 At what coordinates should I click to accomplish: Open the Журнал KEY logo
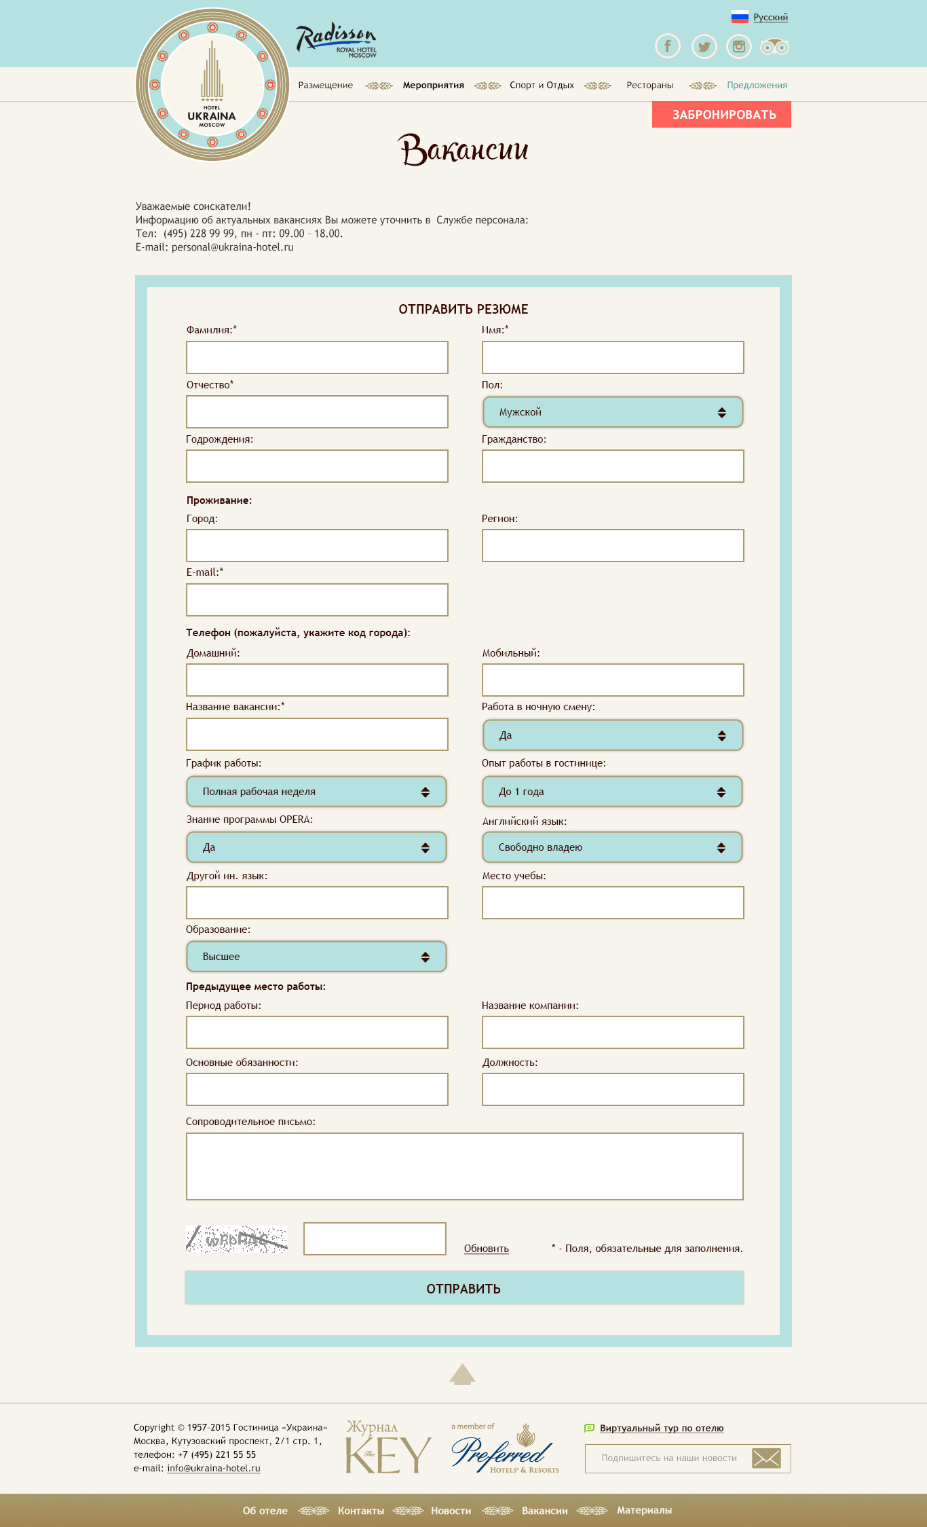[387, 1447]
